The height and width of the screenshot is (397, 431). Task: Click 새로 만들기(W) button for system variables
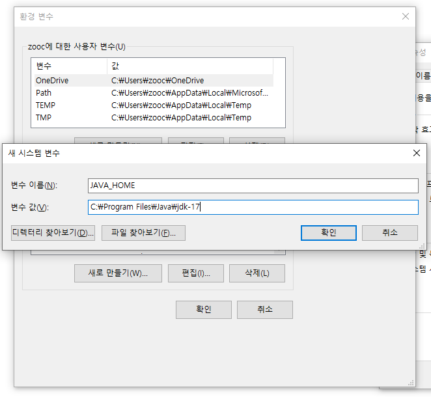pos(118,273)
